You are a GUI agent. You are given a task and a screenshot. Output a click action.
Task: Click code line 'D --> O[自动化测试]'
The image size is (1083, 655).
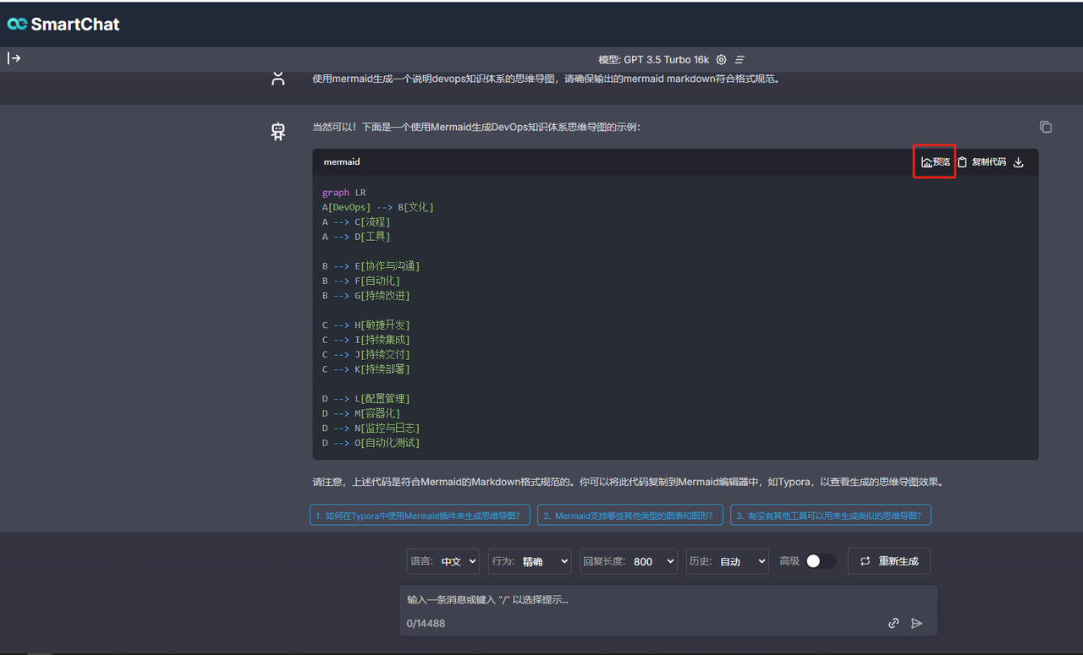[x=371, y=443]
